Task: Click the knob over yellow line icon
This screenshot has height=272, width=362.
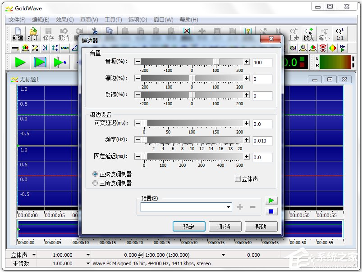Action: coord(303,48)
